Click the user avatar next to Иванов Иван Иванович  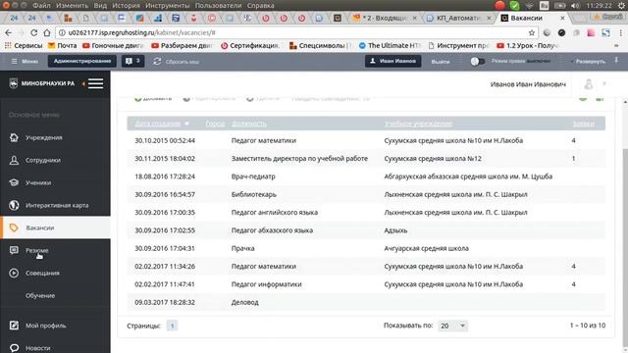coord(589,84)
